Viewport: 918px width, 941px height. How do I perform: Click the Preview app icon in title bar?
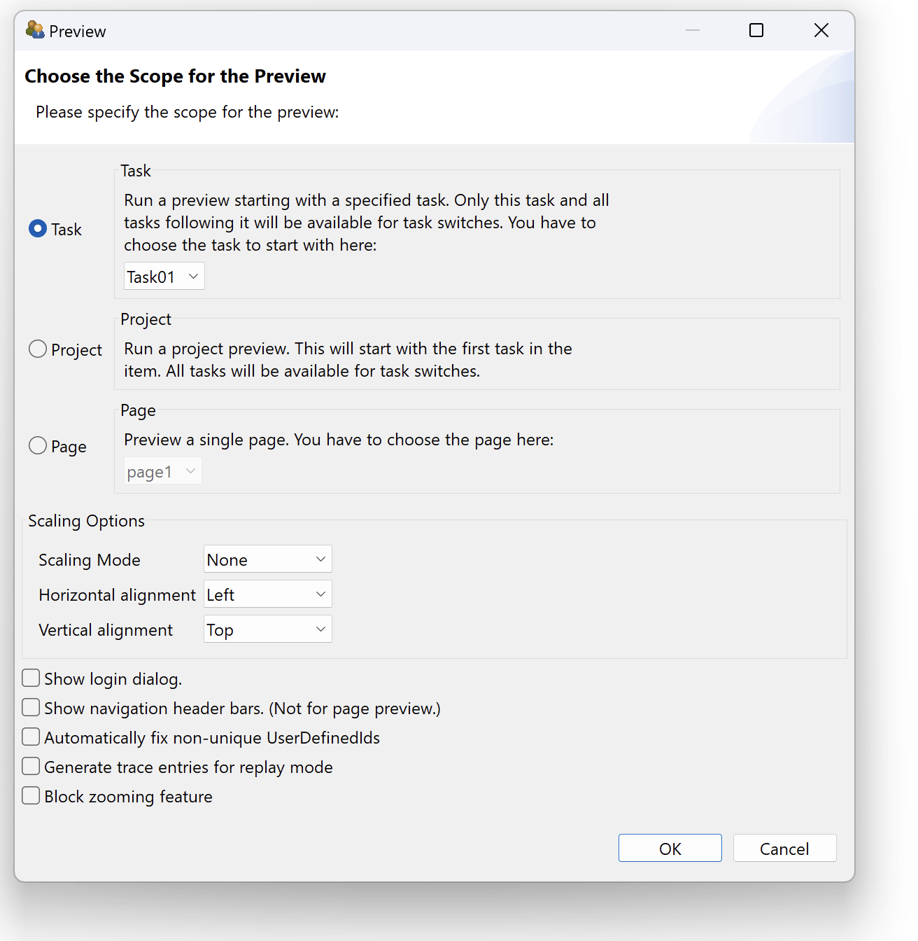(35, 30)
